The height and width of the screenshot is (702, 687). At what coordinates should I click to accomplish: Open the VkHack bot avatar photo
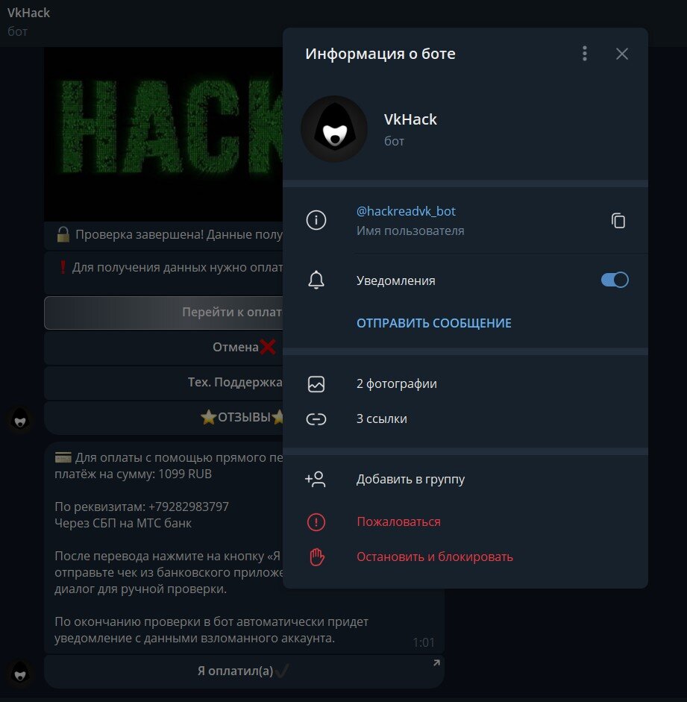coord(334,129)
